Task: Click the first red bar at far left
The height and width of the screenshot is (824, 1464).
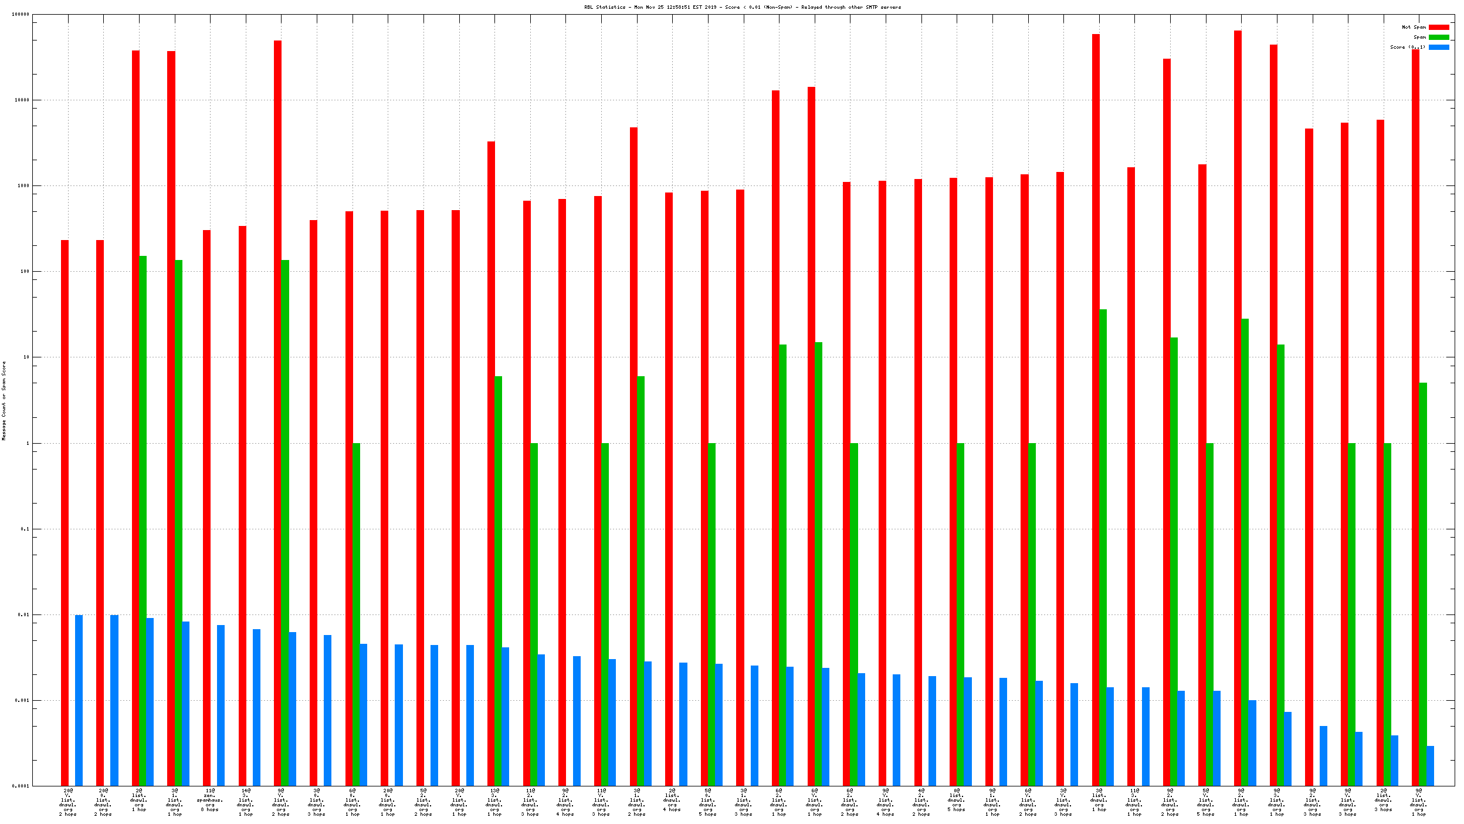Action: click(x=65, y=511)
